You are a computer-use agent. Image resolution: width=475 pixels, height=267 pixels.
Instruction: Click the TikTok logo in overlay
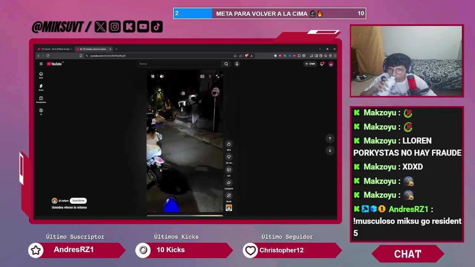157,27
